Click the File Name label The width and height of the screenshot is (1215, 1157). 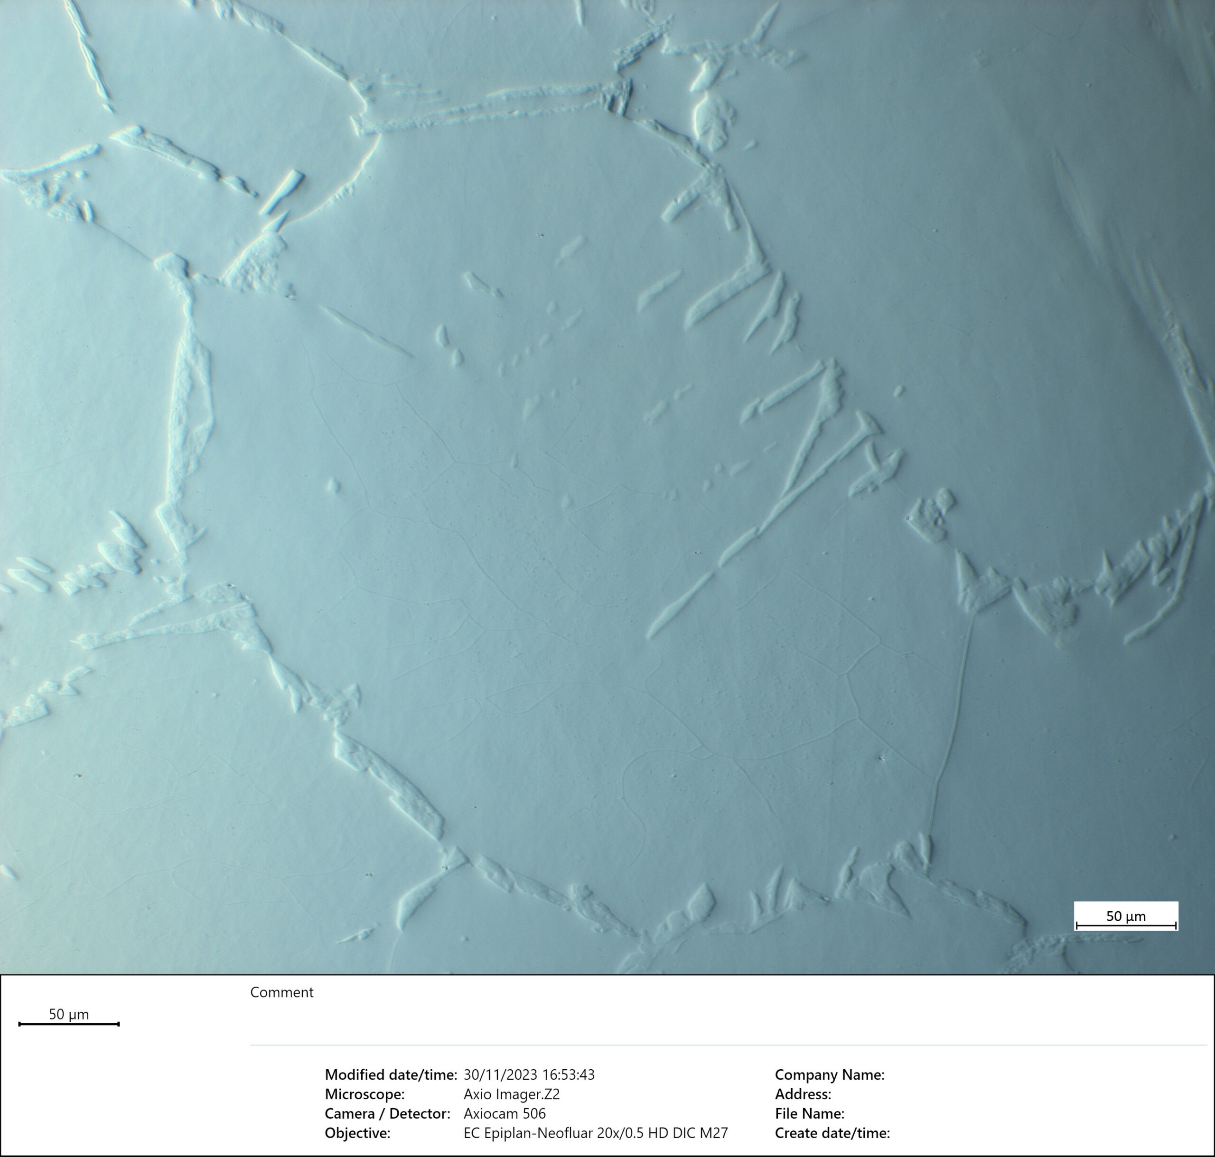coord(809,1114)
